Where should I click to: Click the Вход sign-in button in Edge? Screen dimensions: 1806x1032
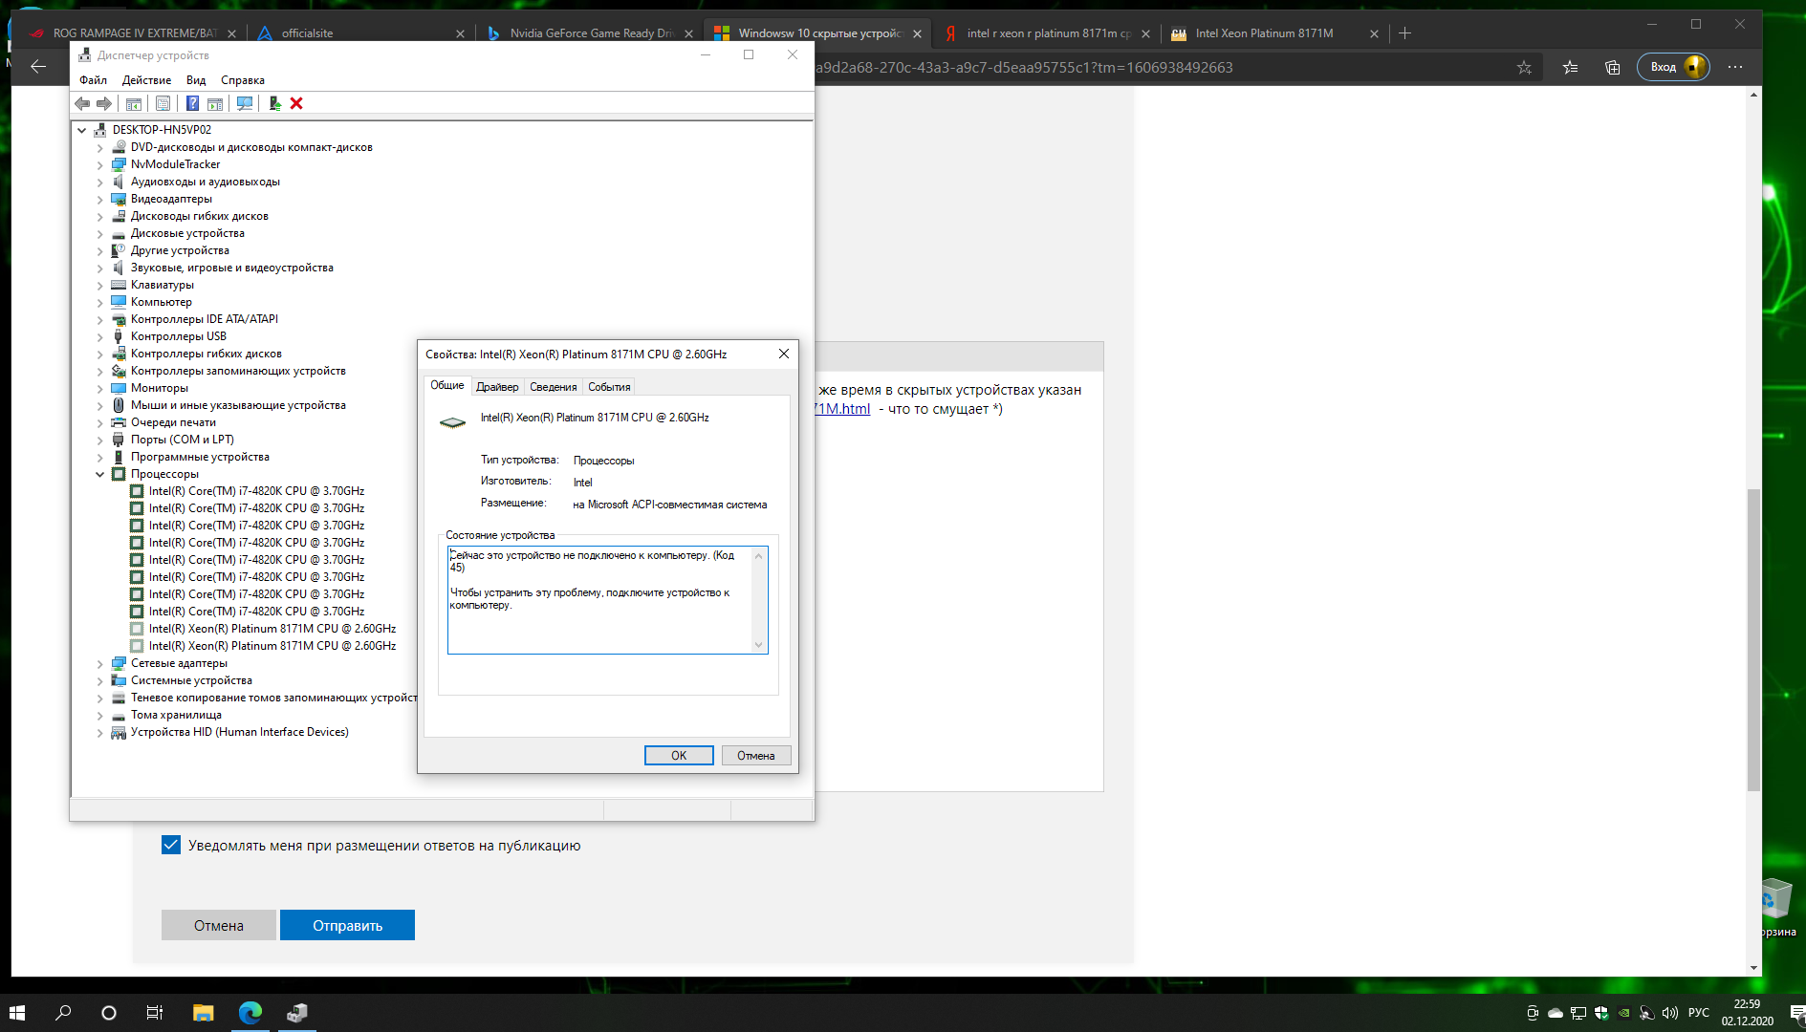(x=1673, y=67)
